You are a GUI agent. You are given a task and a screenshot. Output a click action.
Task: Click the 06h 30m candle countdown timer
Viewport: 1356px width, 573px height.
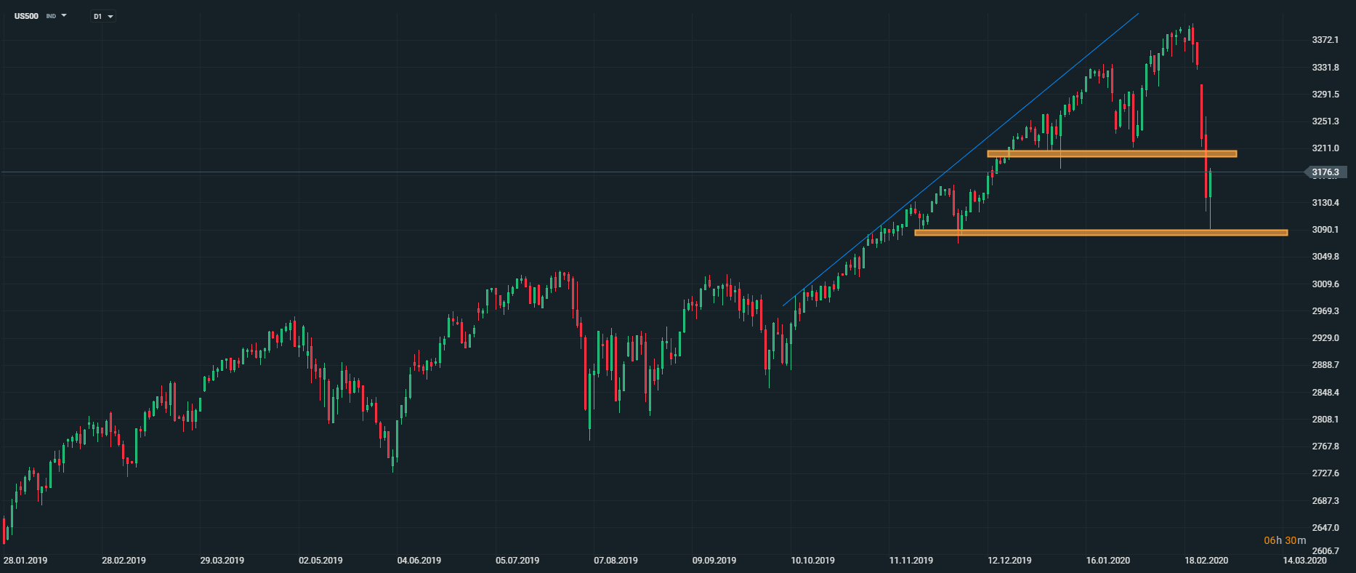pyautogui.click(x=1284, y=540)
